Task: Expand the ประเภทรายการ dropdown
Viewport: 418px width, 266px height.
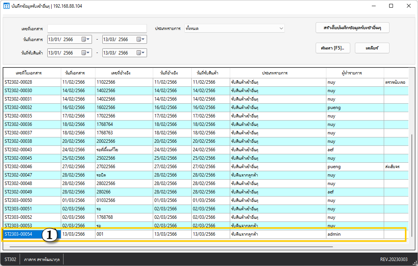Action: pos(281,28)
